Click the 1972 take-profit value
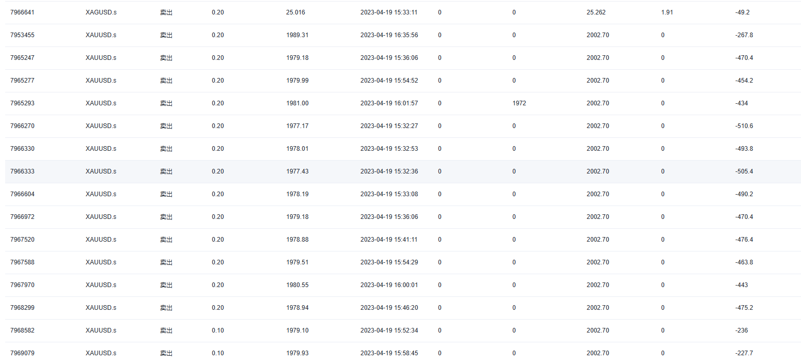 pos(520,103)
